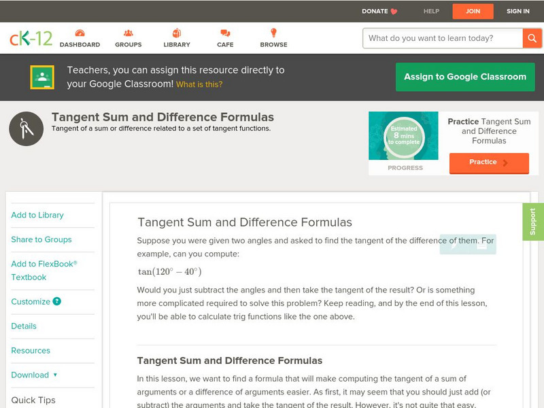This screenshot has width=544, height=408.
Task: Open the Resources link
Action: point(31,350)
